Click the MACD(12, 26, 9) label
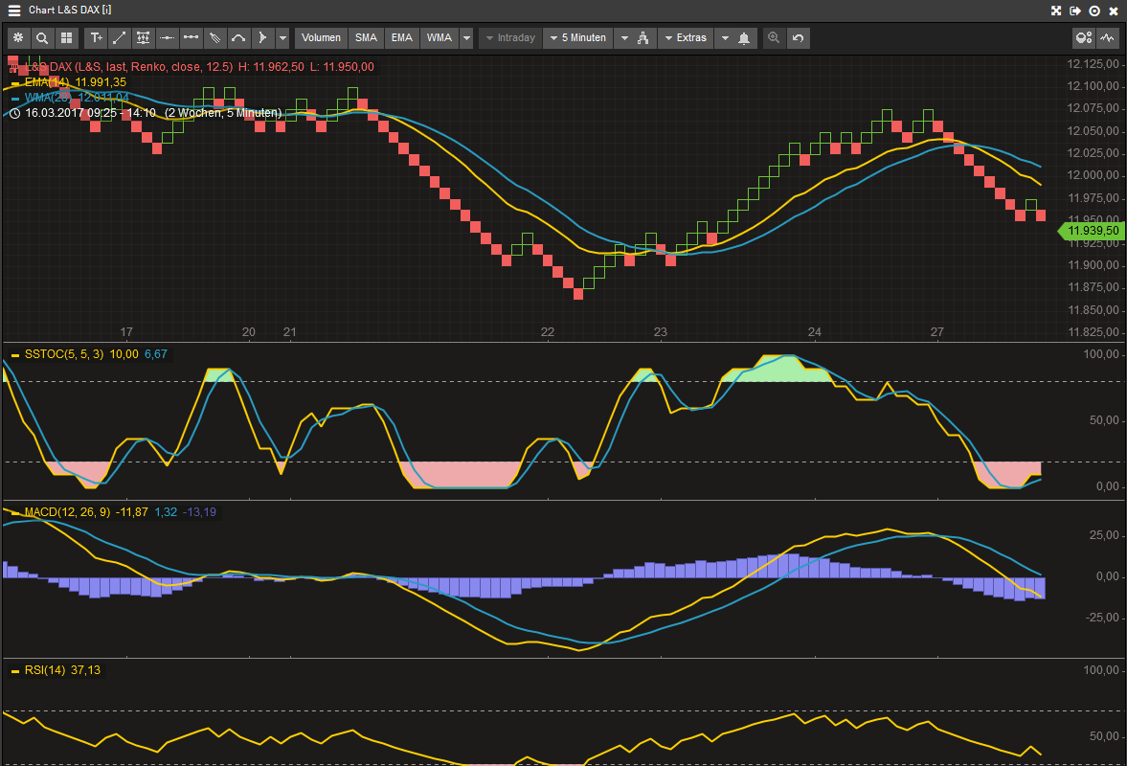1127x766 pixels. (65, 512)
